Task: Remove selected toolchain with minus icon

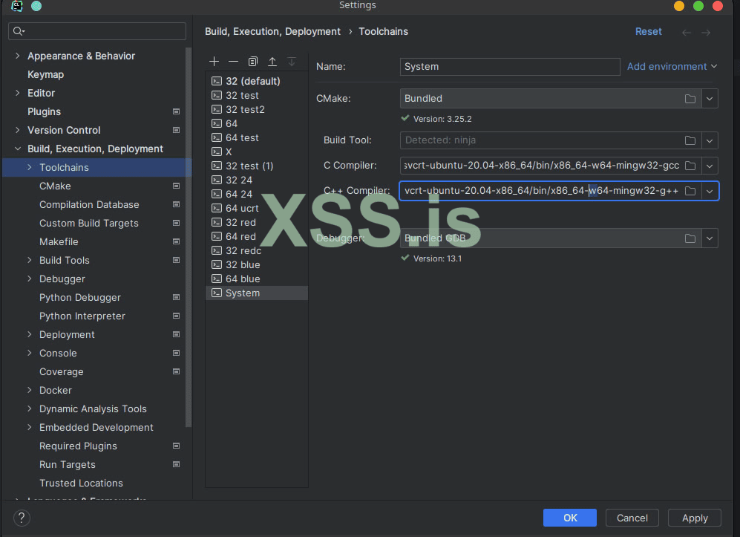Action: [233, 62]
